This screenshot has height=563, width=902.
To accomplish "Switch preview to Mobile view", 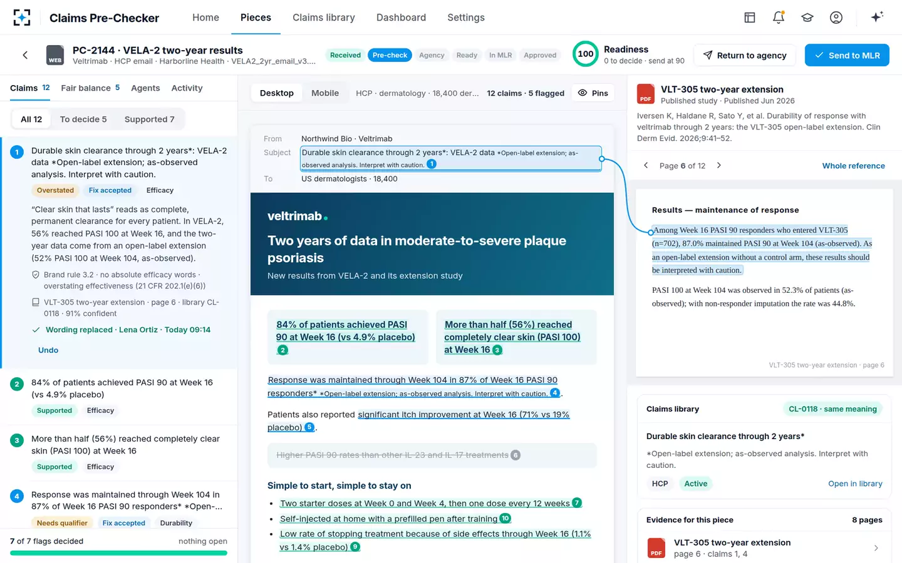I will [325, 93].
